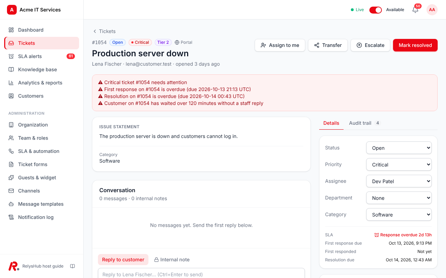Click Guests & widget puzzle icon
The height and width of the screenshot is (278, 446).
click(11, 178)
